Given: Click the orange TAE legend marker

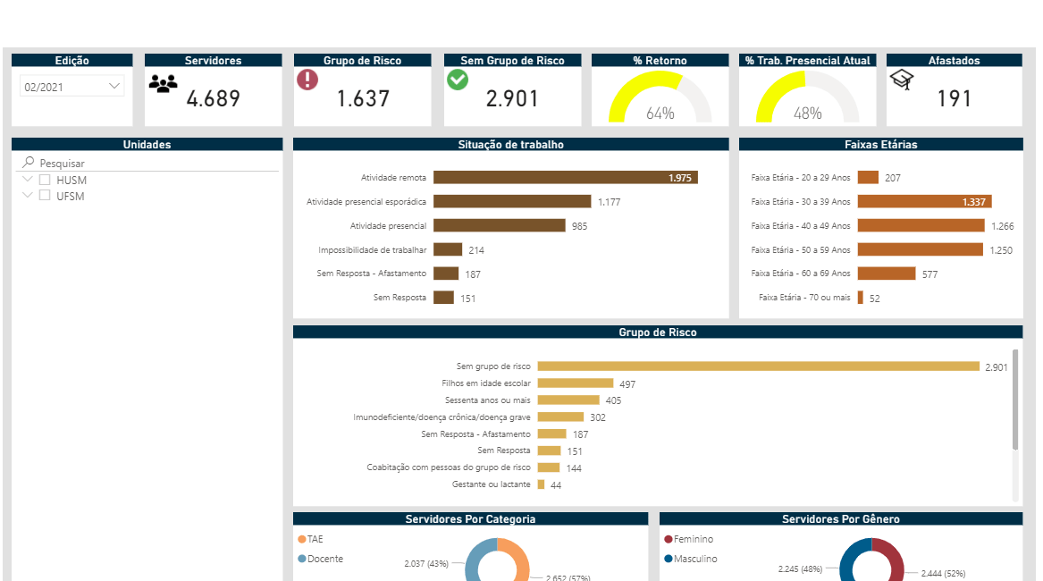Looking at the screenshot, I should 301,539.
